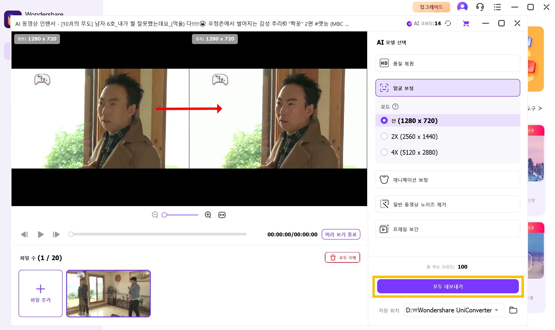Expand the save location dropdown
Screen dimensions: 555x330
point(497,310)
